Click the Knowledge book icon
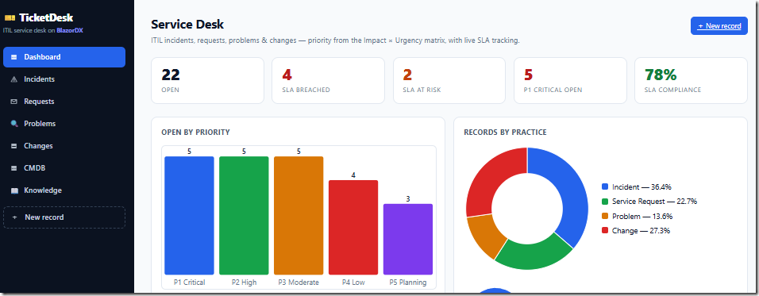 [x=13, y=190]
